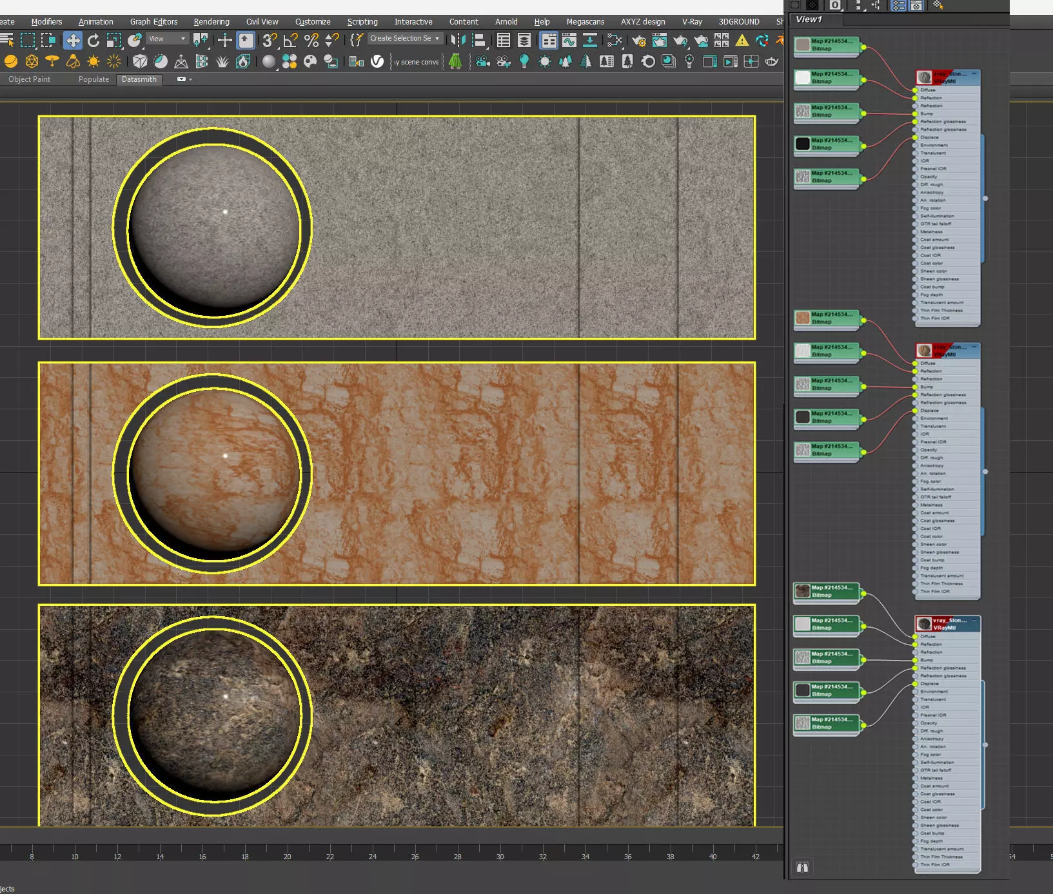
Task: Open the 3DGROUND menu
Action: click(x=739, y=21)
